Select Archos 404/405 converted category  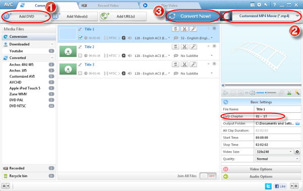click(29, 65)
